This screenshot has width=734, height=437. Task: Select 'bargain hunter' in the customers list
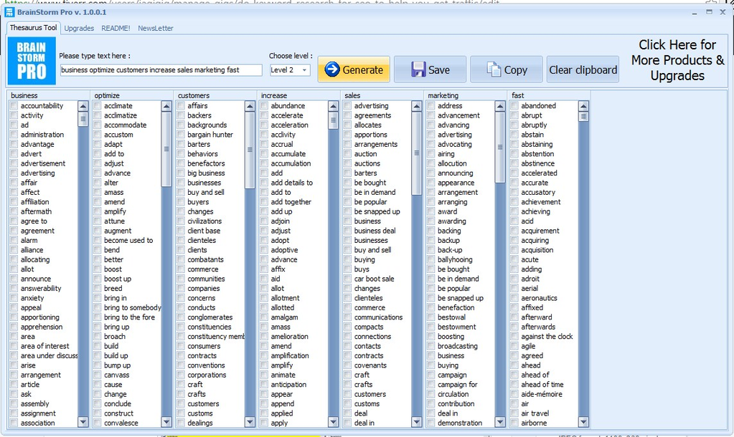coord(210,135)
